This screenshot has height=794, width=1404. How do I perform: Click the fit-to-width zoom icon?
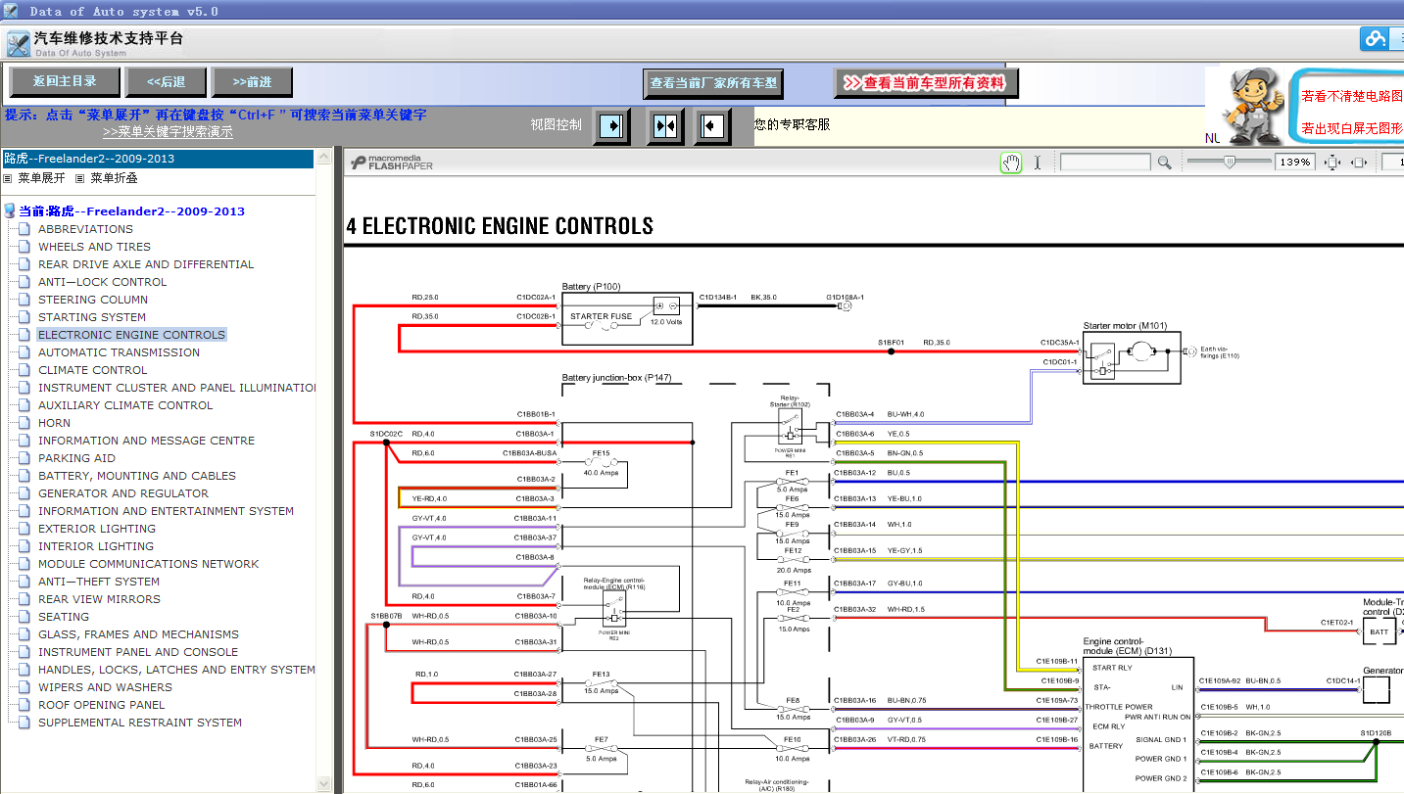[1359, 163]
